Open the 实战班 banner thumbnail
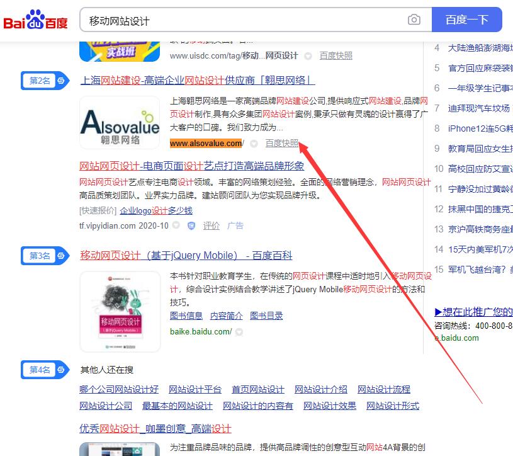The width and height of the screenshot is (513, 456). [120, 52]
